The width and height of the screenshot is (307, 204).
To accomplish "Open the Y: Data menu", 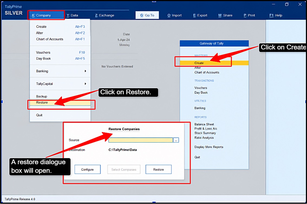I will [x=72, y=15].
